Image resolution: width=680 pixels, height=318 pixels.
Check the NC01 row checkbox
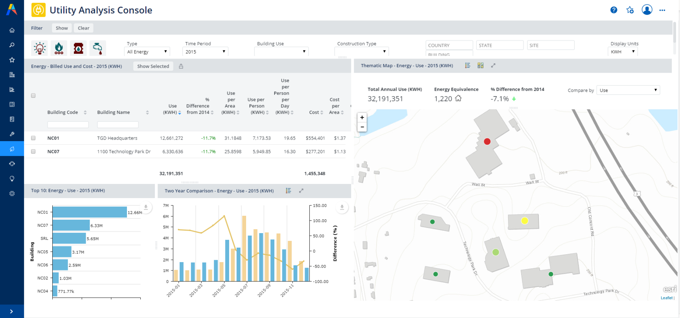click(33, 138)
